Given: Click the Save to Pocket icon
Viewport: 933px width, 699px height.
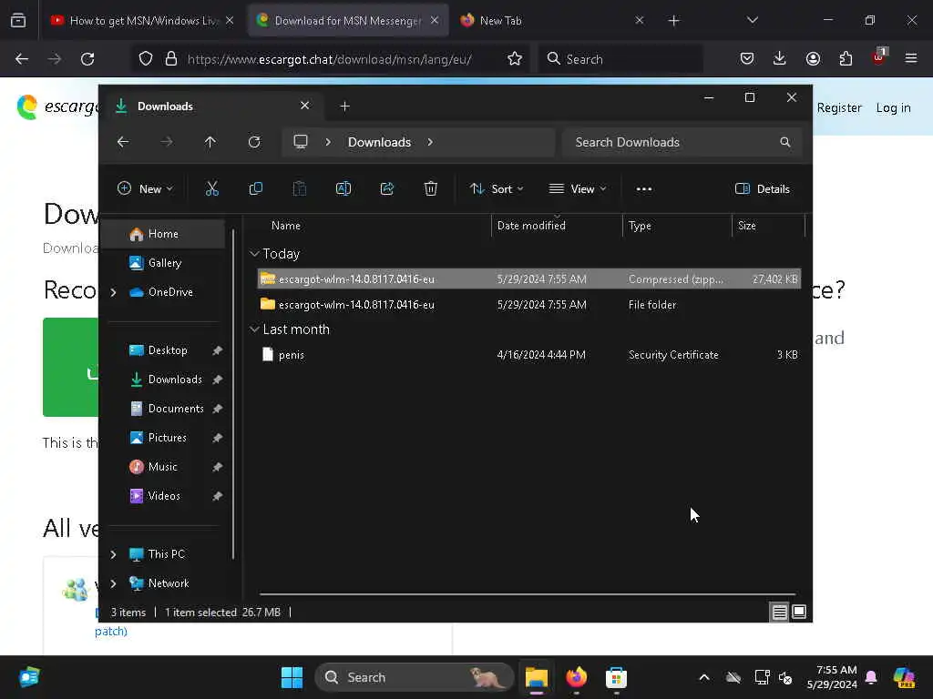Looking at the screenshot, I should point(747,58).
